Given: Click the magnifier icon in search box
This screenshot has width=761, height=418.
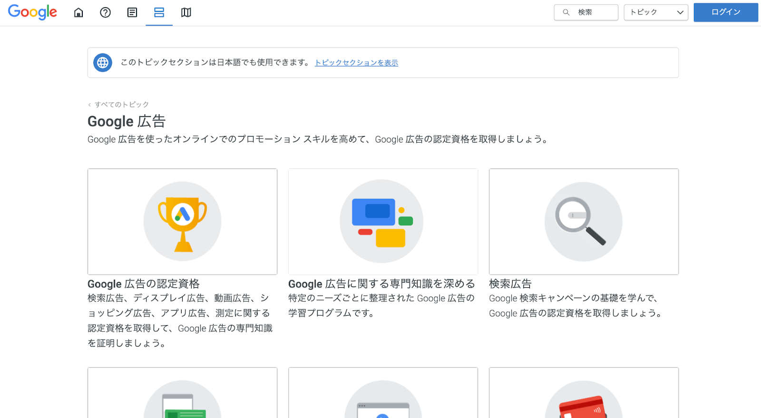Looking at the screenshot, I should tap(566, 12).
